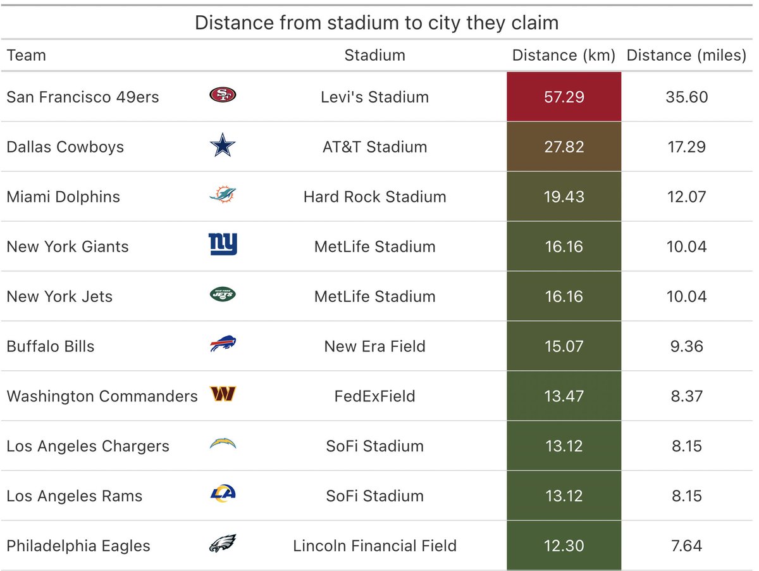Click the 35.60 miles value
Screen dimensions: 759x571
tap(686, 97)
